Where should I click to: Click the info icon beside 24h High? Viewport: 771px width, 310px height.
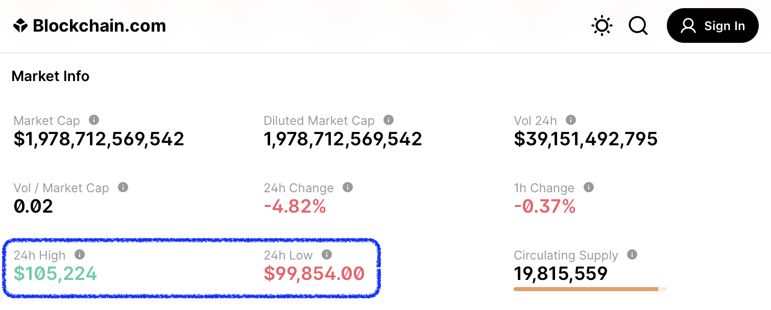point(80,254)
